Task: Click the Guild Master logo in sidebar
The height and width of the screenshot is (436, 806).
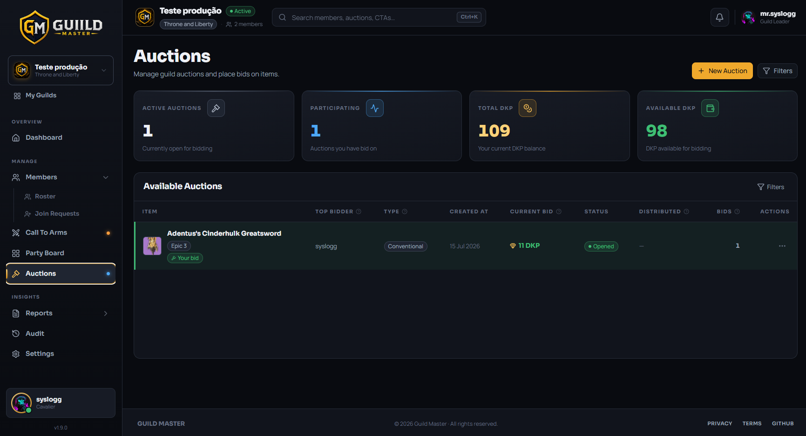Action: (x=61, y=27)
